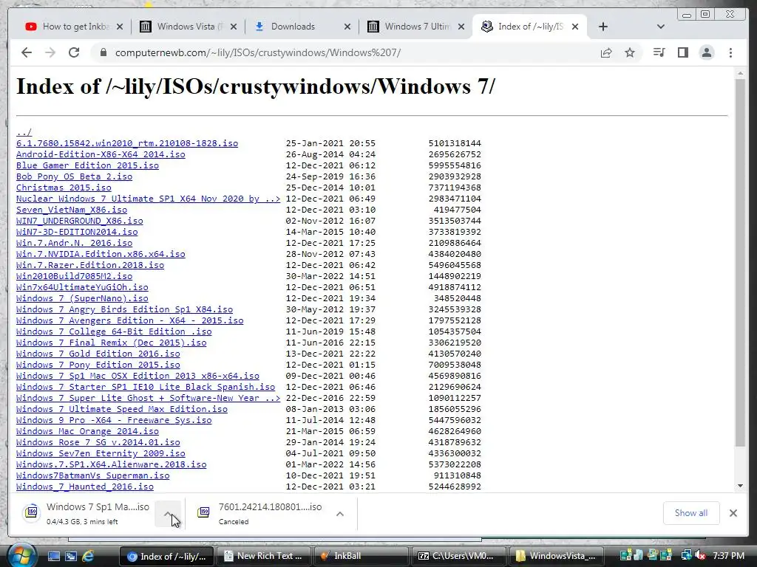Download Windows_7_Angry_Birds_Edition iso
The width and height of the screenshot is (757, 567).
coord(124,309)
